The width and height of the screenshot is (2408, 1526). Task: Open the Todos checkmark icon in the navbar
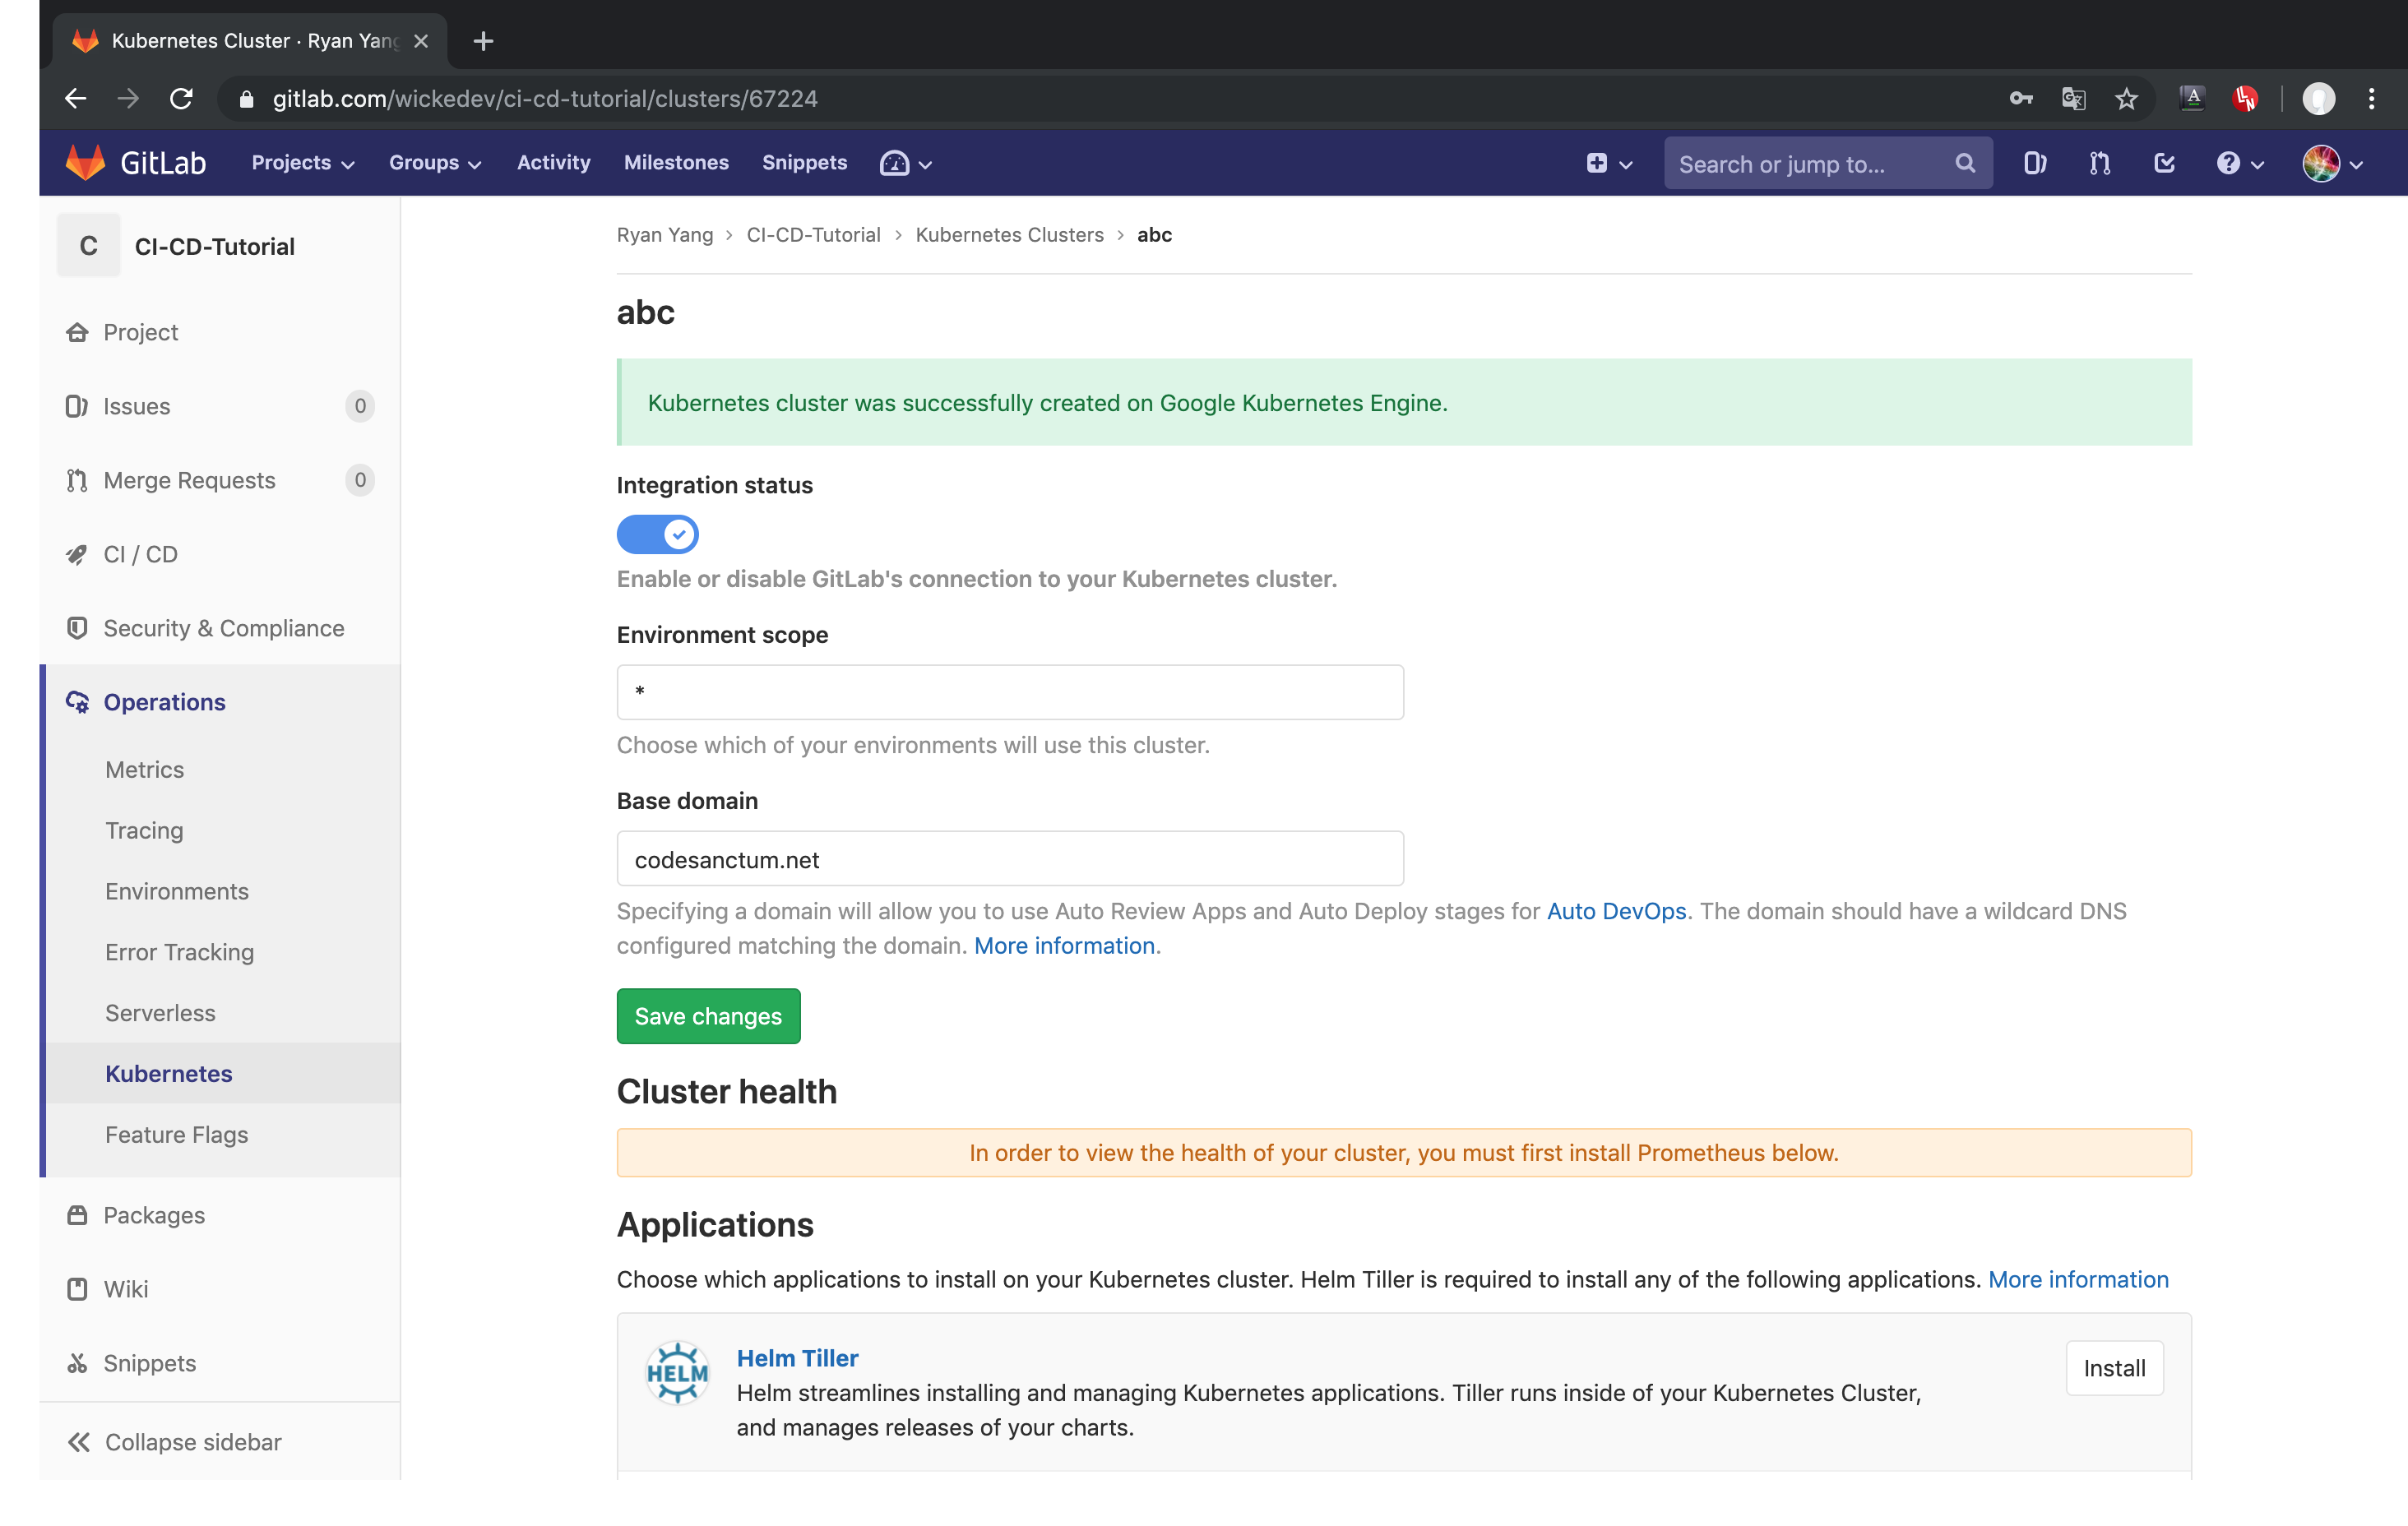pyautogui.click(x=2164, y=163)
